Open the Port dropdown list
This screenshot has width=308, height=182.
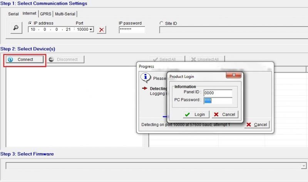coord(91,30)
